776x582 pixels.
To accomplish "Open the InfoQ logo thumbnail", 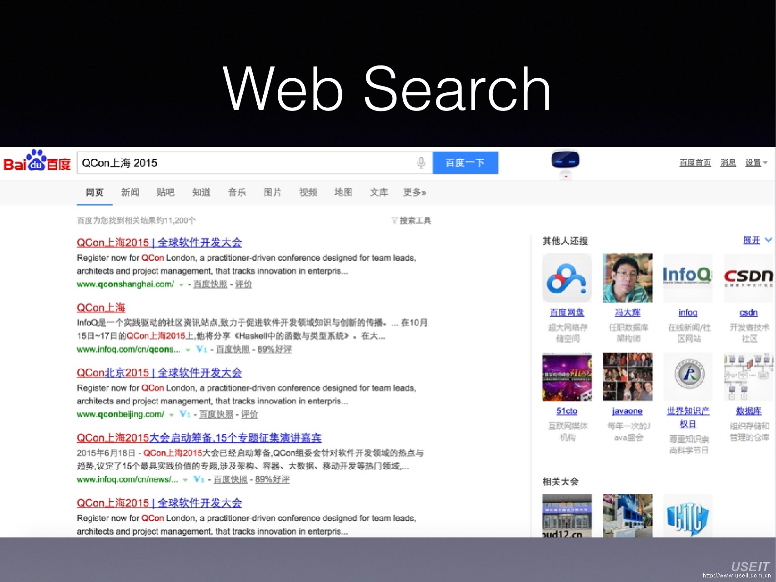I will pos(688,278).
